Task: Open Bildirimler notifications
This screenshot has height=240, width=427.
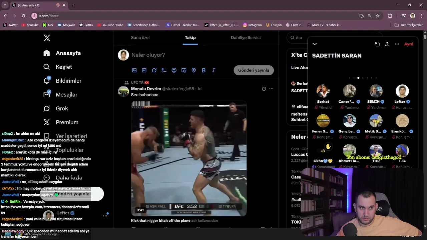Action: coord(62,81)
